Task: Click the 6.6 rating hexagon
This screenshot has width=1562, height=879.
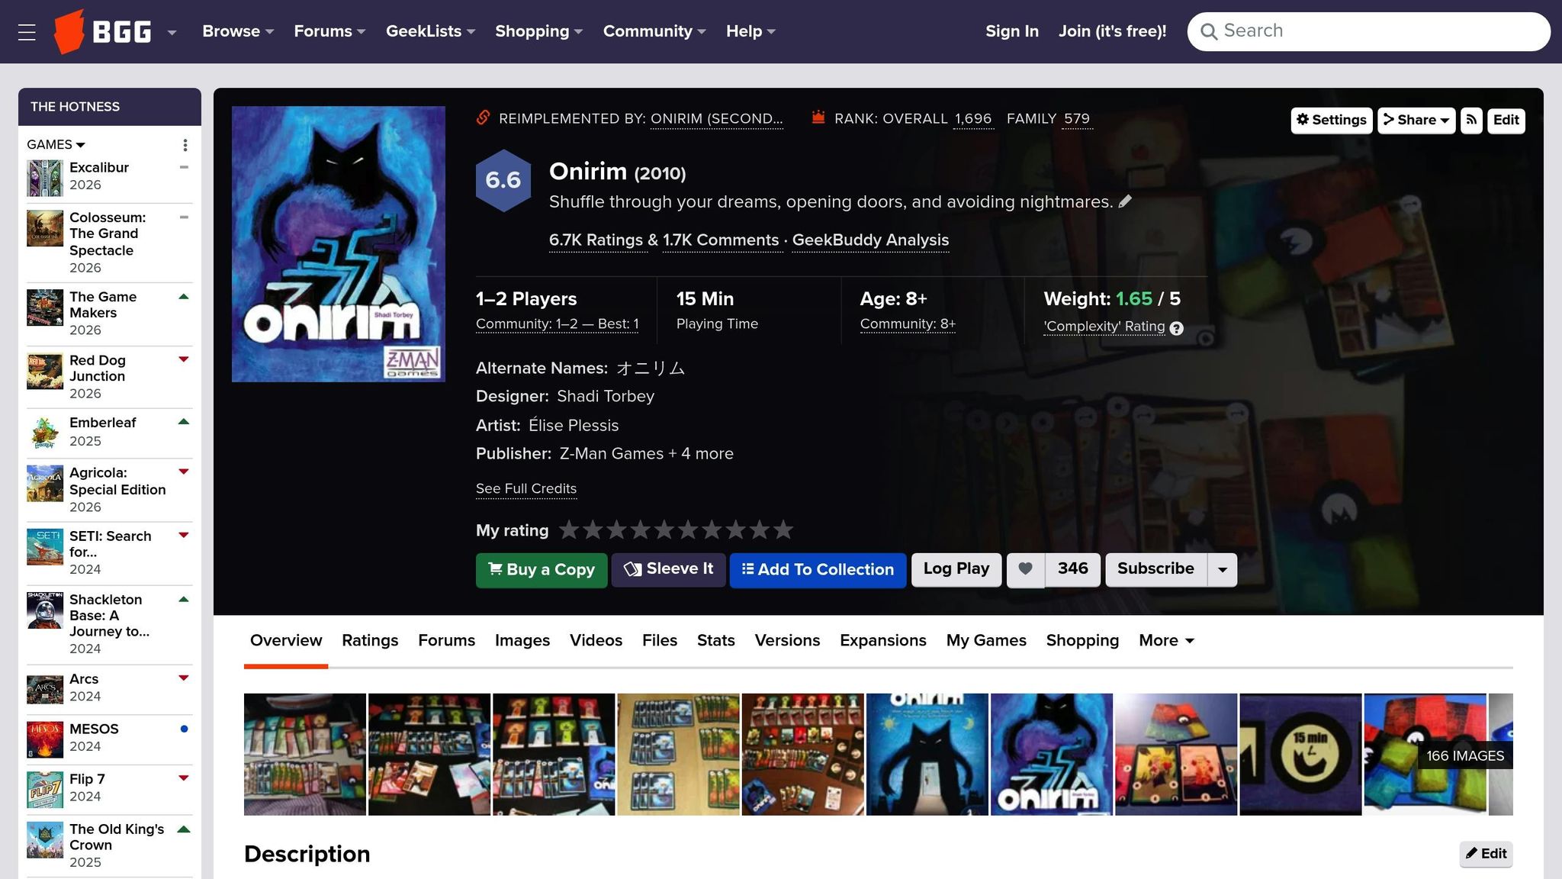Action: (503, 180)
